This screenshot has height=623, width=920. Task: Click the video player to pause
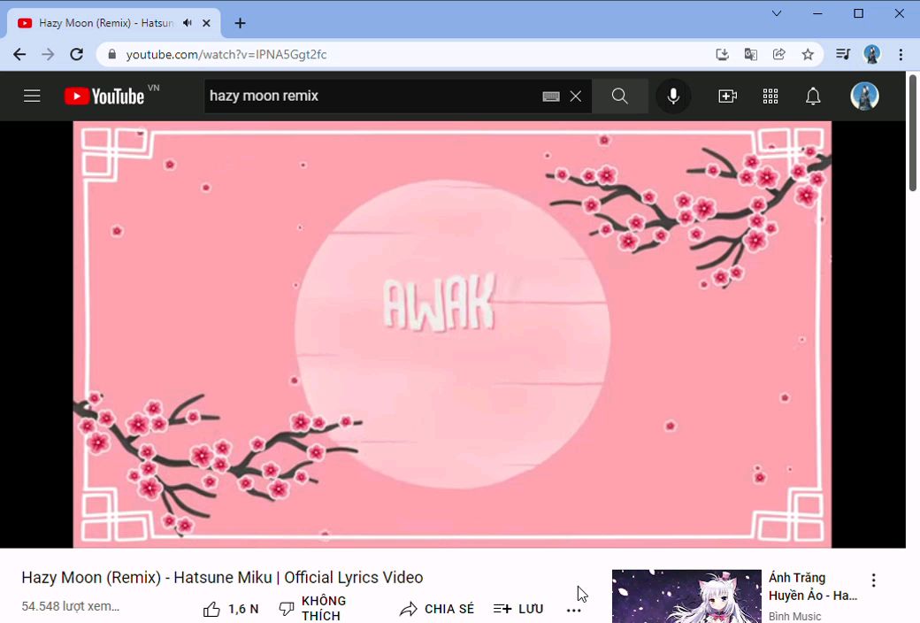pos(452,335)
